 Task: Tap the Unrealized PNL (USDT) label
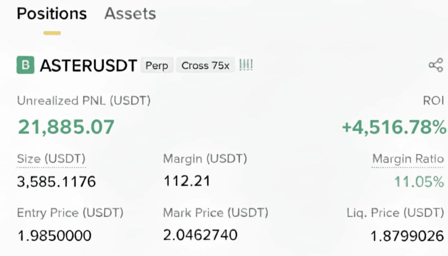84,100
